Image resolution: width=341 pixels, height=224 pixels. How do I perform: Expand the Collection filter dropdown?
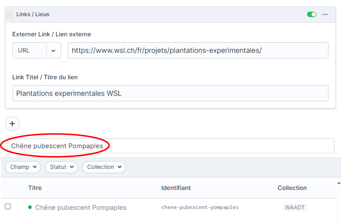[x=104, y=167]
